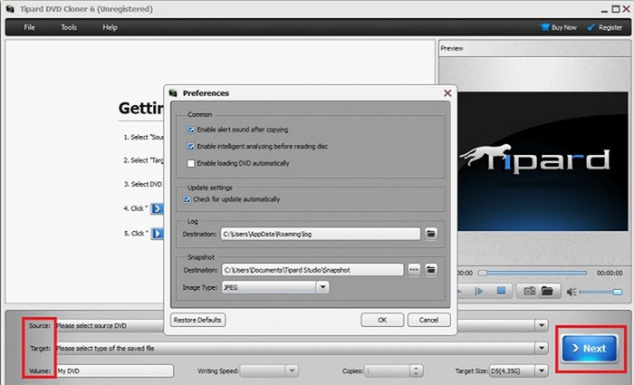Click the Copies number field
The height and width of the screenshot is (385, 634).
[387, 371]
